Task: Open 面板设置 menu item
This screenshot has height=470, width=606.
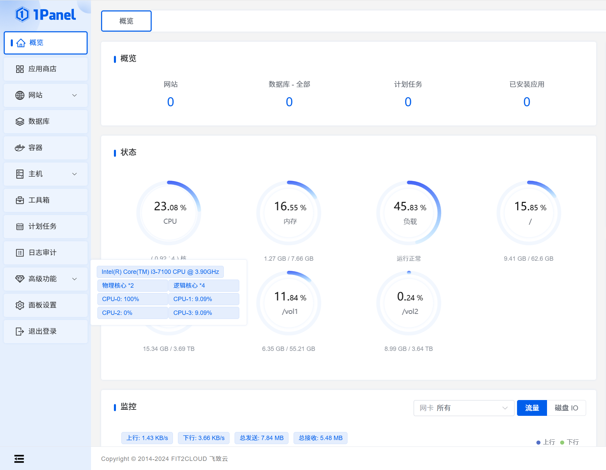Action: coord(46,305)
